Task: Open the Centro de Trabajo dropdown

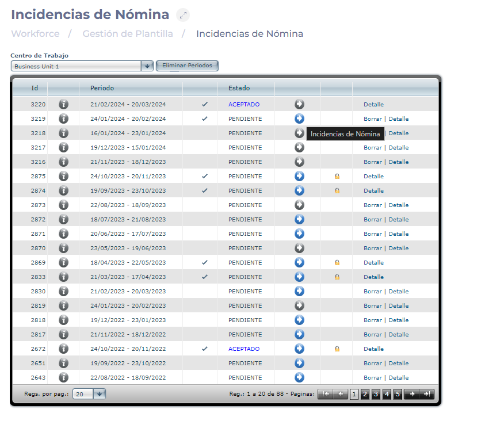Action: [x=147, y=66]
